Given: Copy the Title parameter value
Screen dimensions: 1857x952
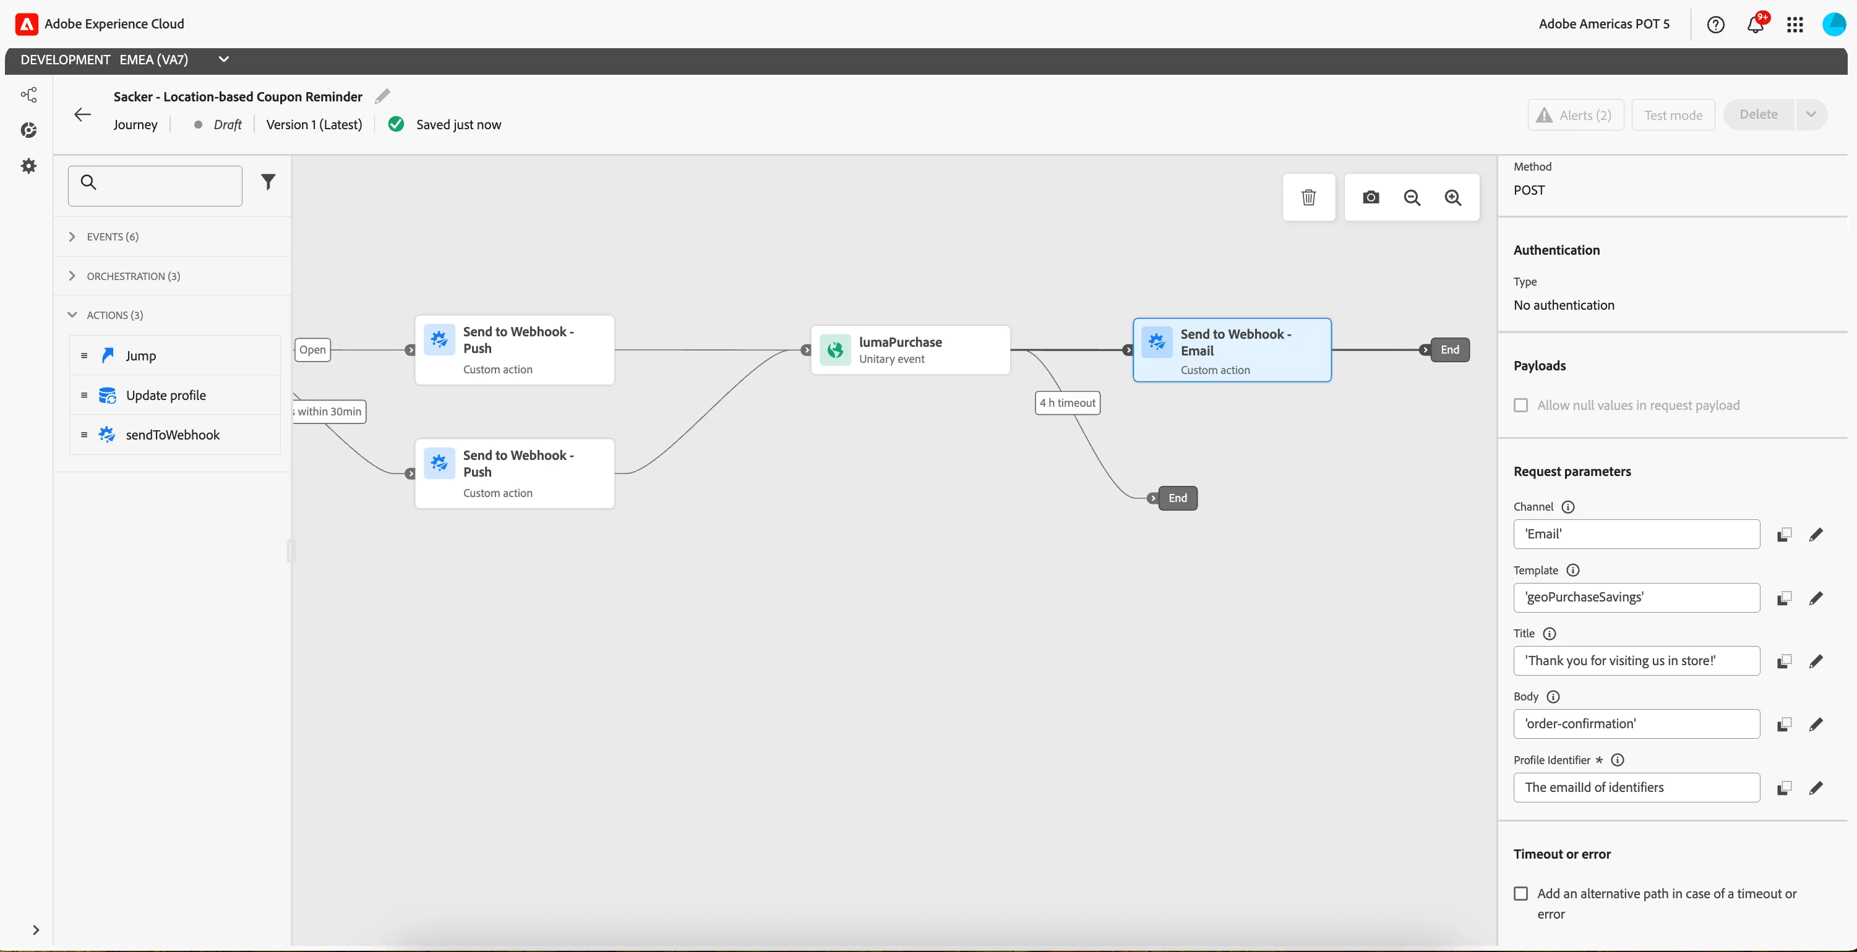Looking at the screenshot, I should coord(1784,661).
